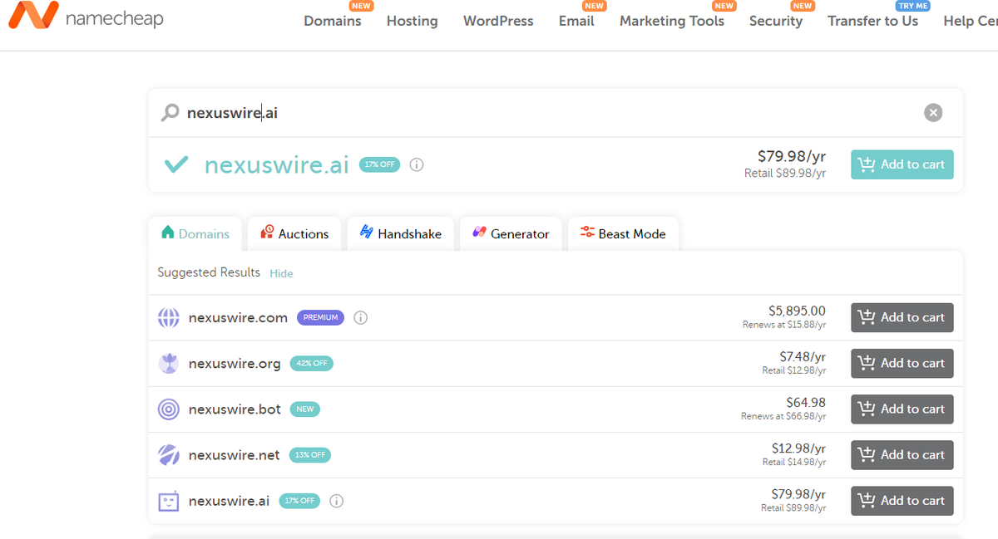Image resolution: width=998 pixels, height=539 pixels.
Task: Switch to the Auctions tab
Action: 294,233
